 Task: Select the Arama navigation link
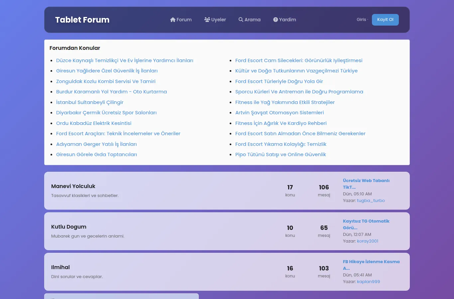point(250,20)
